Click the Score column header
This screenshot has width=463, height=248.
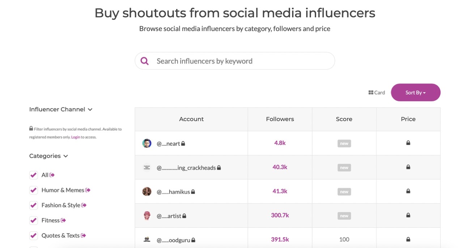[x=344, y=119]
